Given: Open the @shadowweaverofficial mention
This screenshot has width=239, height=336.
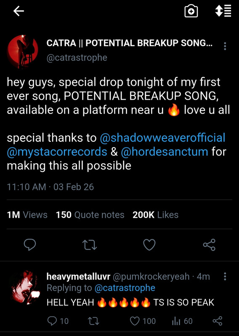Looking at the screenshot, I should tap(162, 138).
